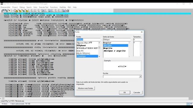Open the Search menu

tap(29, 7)
